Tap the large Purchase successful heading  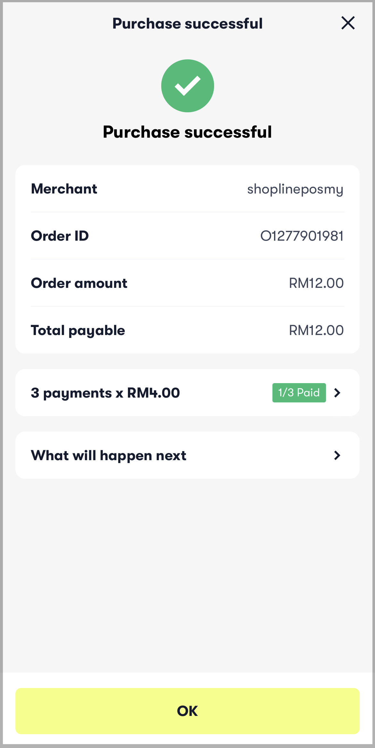188,132
